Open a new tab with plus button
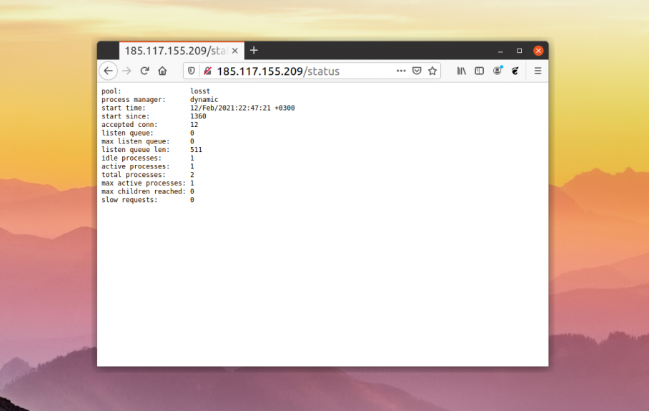The height and width of the screenshot is (411, 649). [x=254, y=51]
